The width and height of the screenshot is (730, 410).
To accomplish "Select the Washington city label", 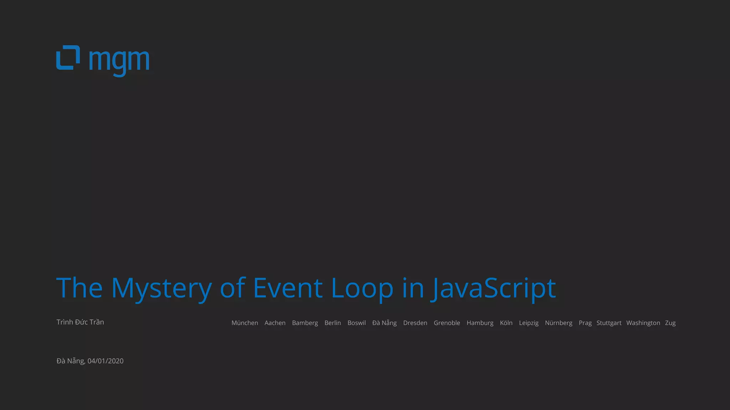I will click(x=643, y=323).
